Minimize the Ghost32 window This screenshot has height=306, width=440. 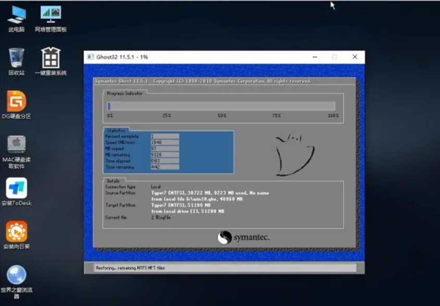click(315, 57)
